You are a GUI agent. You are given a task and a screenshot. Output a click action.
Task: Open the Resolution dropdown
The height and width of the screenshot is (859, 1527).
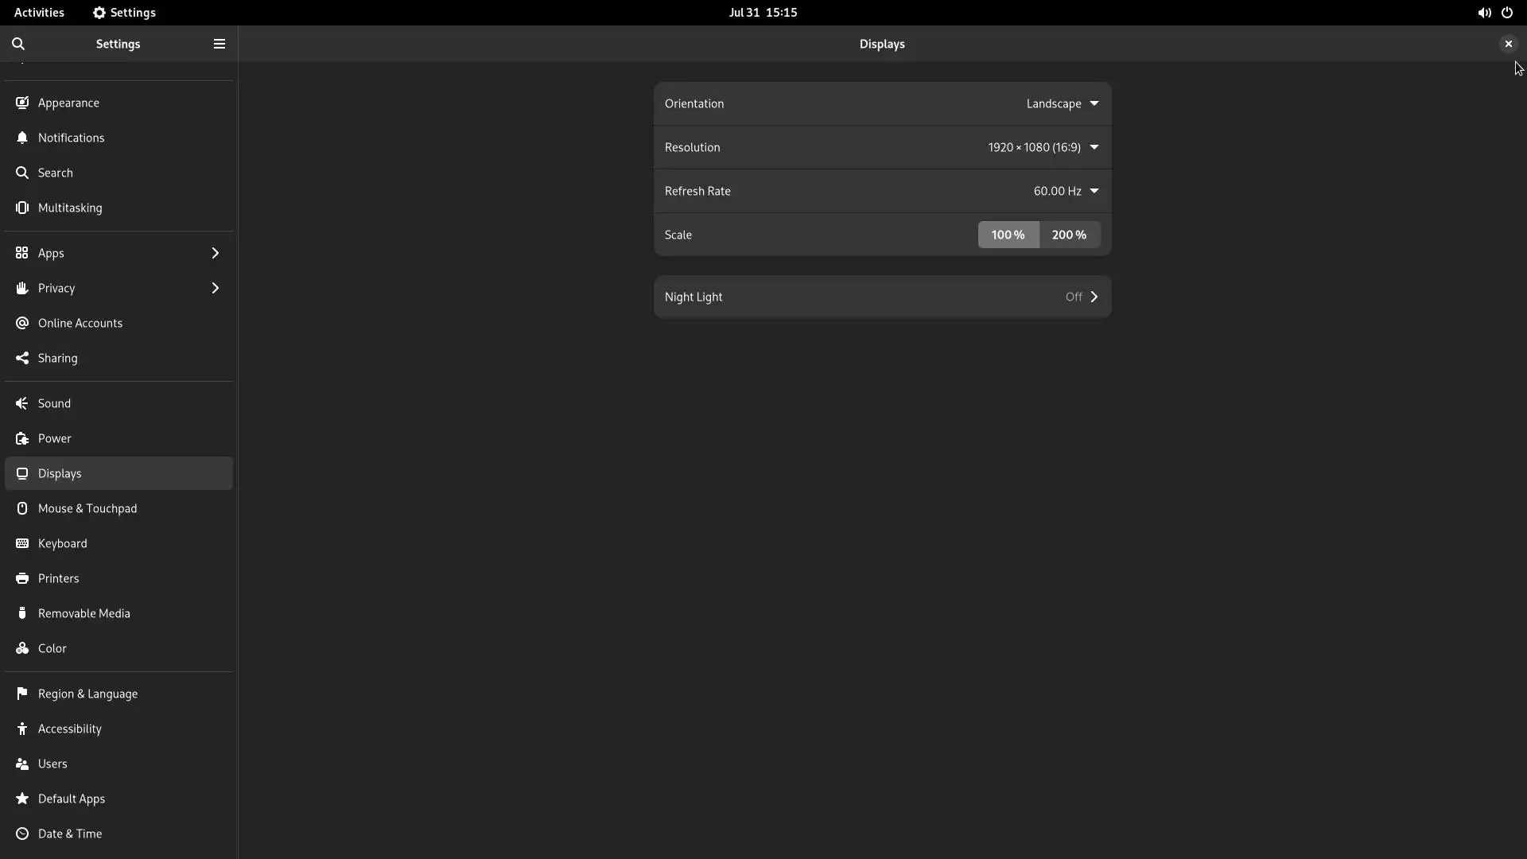[x=1043, y=147]
